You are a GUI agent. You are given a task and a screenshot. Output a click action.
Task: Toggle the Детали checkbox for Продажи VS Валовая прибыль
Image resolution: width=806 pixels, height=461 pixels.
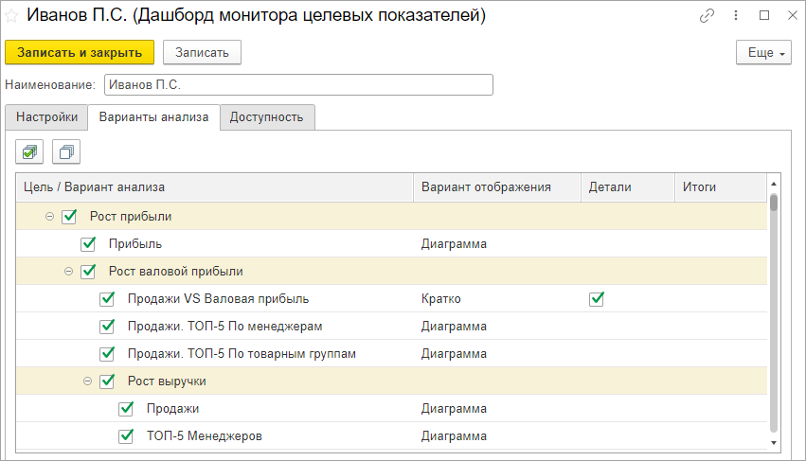597,299
